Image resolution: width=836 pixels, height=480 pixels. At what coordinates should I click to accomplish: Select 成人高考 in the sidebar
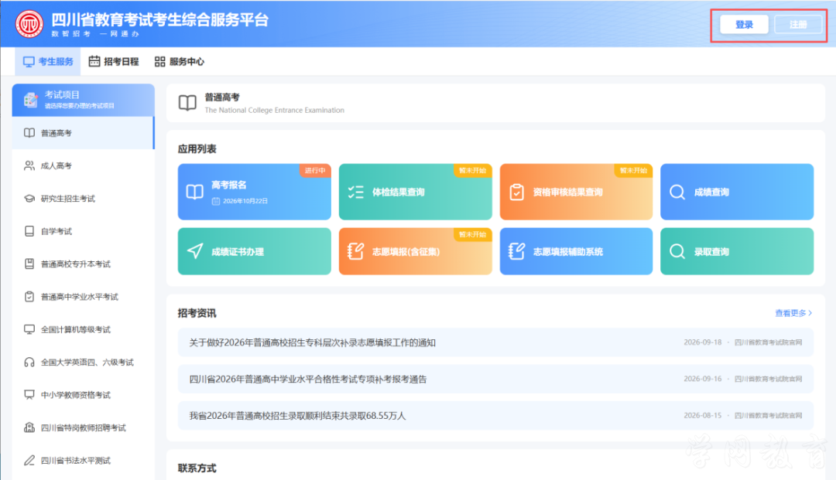(83, 165)
